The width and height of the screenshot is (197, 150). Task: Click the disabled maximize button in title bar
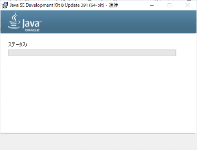tap(169, 5)
